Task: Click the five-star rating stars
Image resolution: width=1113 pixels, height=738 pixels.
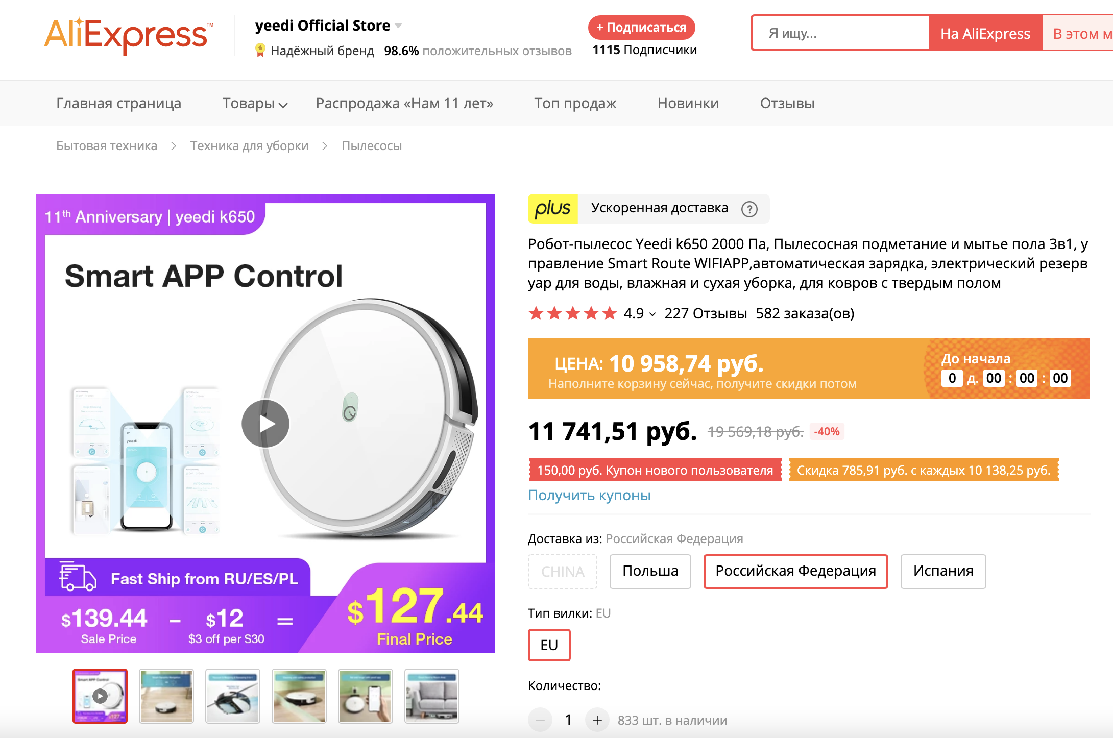Action: tap(572, 313)
